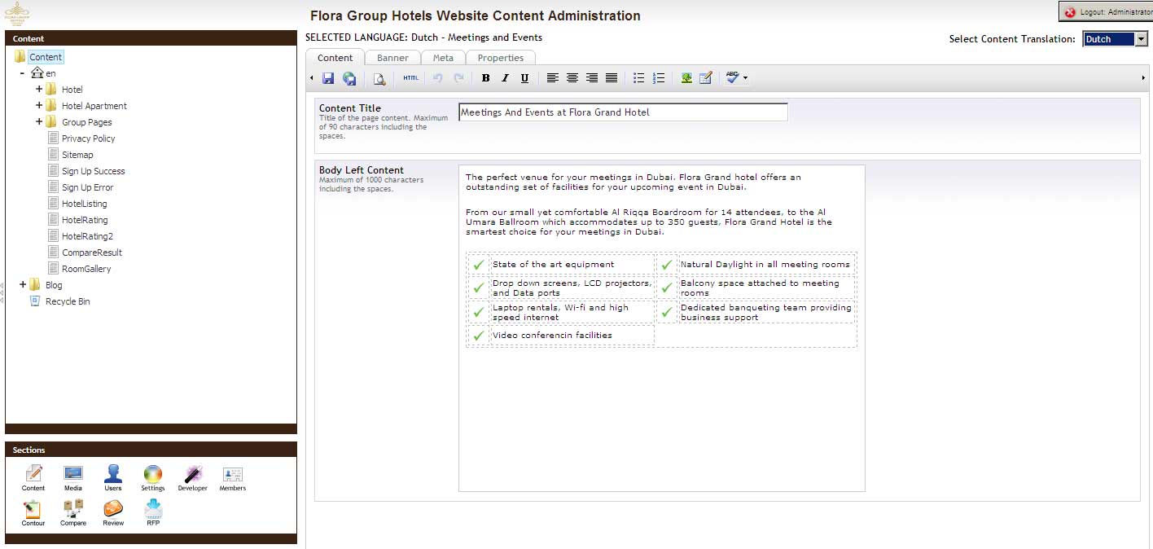Justify the text fully
The width and height of the screenshot is (1153, 549).
(612, 78)
